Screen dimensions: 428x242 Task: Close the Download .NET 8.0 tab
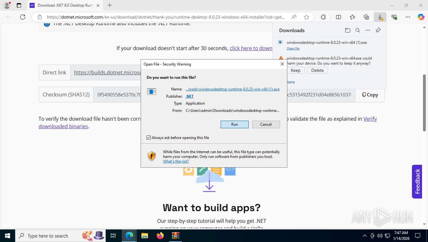(x=99, y=5)
